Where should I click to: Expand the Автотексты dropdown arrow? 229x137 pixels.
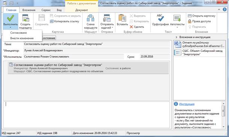coord(177,27)
